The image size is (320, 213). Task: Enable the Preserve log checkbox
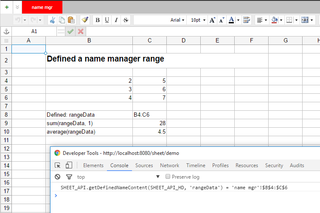pyautogui.click(x=168, y=177)
